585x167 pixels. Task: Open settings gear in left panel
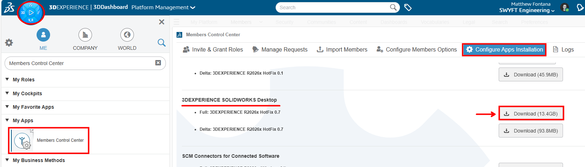click(9, 43)
